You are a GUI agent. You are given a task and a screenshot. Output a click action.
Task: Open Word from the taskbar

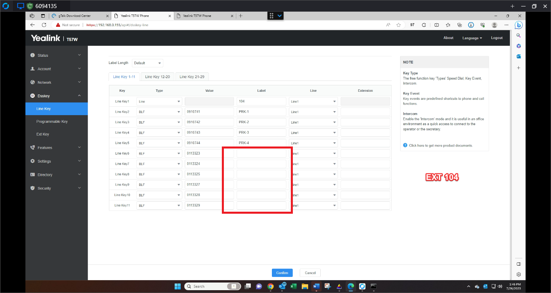[x=316, y=286]
